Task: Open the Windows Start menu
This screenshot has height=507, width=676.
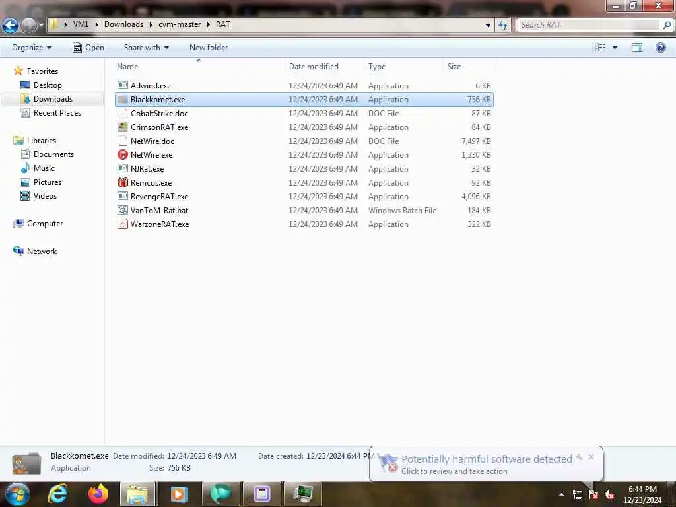Action: pos(17,494)
